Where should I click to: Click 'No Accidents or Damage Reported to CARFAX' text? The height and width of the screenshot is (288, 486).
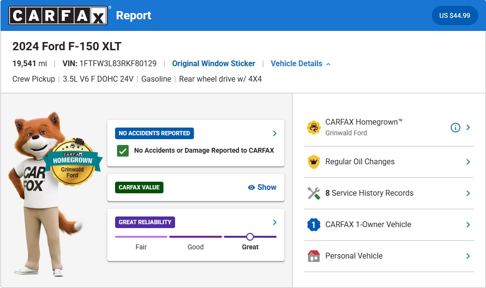pyautogui.click(x=204, y=150)
